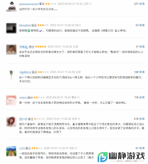The width and height of the screenshot is (148, 164).
Task: Mark the 43-vote comment as 有用
Action: pos(142,25)
